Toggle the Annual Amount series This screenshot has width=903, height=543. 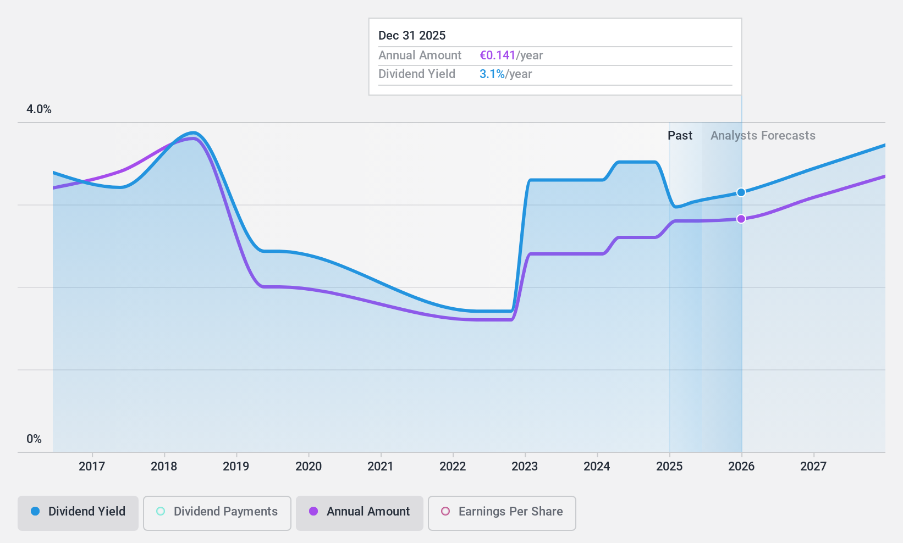tap(360, 513)
